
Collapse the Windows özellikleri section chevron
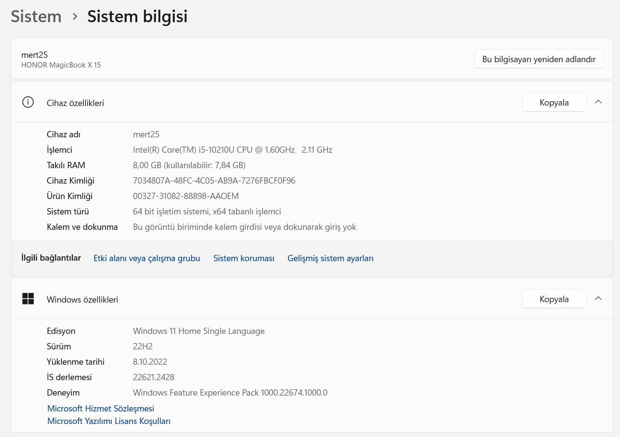pyautogui.click(x=598, y=299)
